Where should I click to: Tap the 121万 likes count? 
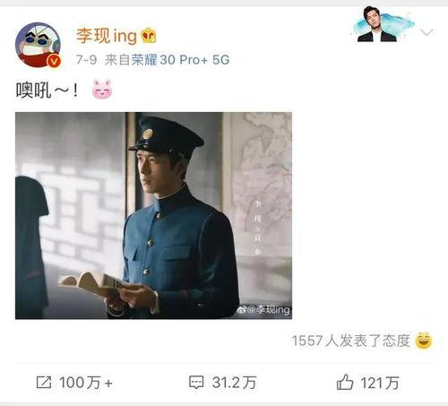tap(380, 383)
